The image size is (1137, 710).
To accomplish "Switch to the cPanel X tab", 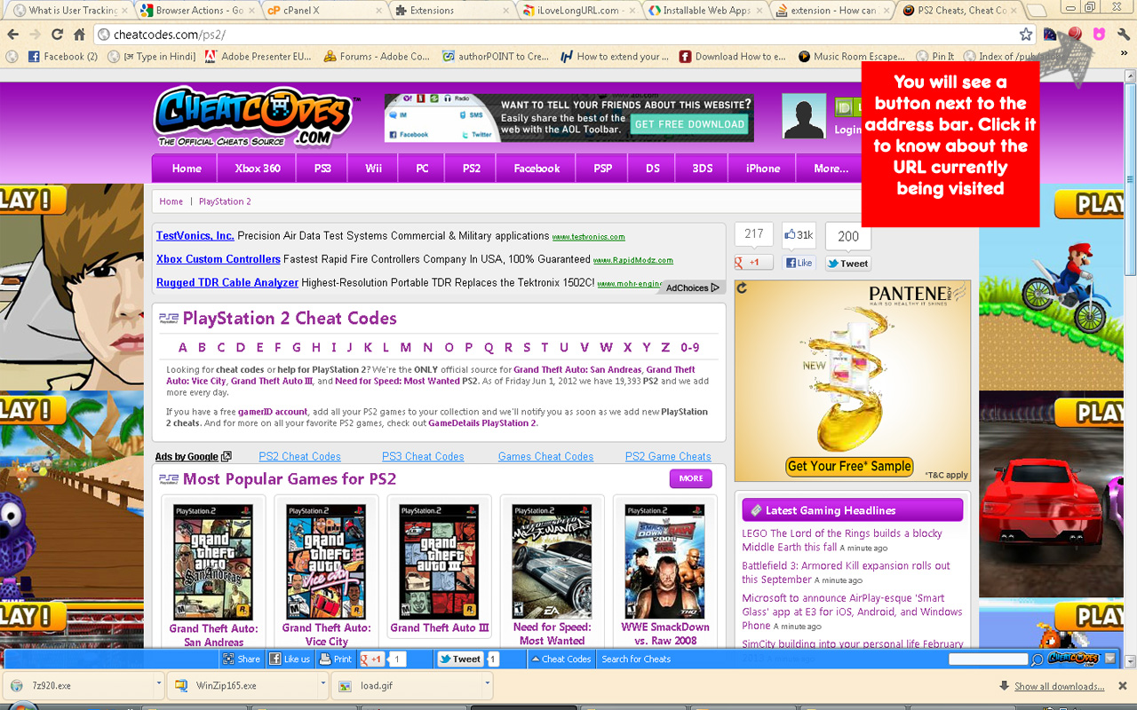I will (327, 11).
